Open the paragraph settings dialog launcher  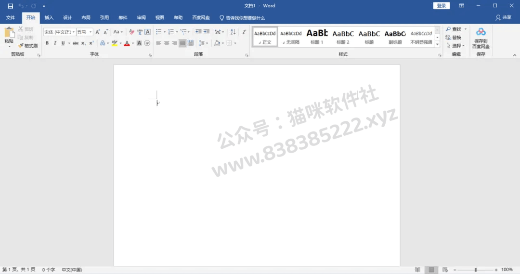click(247, 55)
